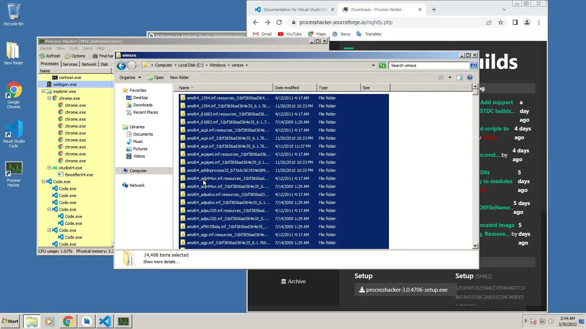Open Chrome tab search dropdown
This screenshot has height=329, width=586.
click(x=504, y=10)
